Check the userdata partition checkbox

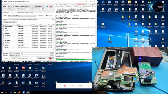tap(3, 48)
